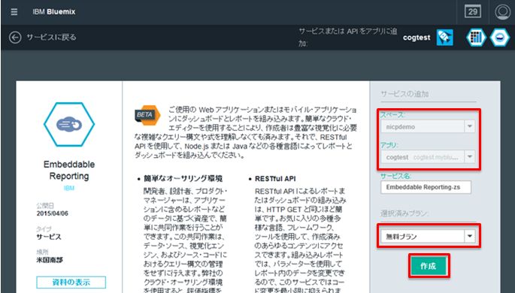Click the cogtest app rocket icon
This screenshot has height=293, width=515.
click(445, 38)
